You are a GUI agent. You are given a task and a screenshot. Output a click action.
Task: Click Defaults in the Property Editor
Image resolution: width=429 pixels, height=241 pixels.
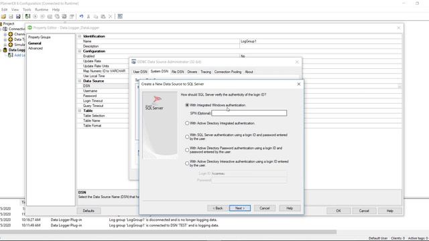coord(88,211)
